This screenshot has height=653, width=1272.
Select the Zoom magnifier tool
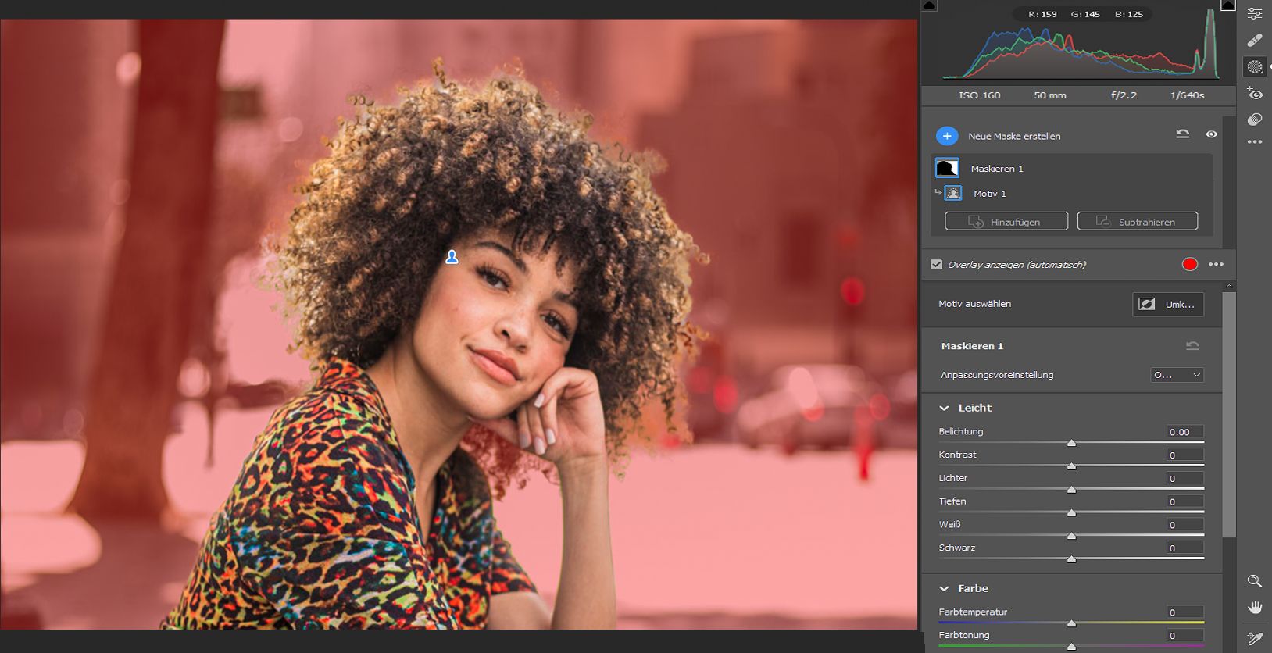point(1255,581)
